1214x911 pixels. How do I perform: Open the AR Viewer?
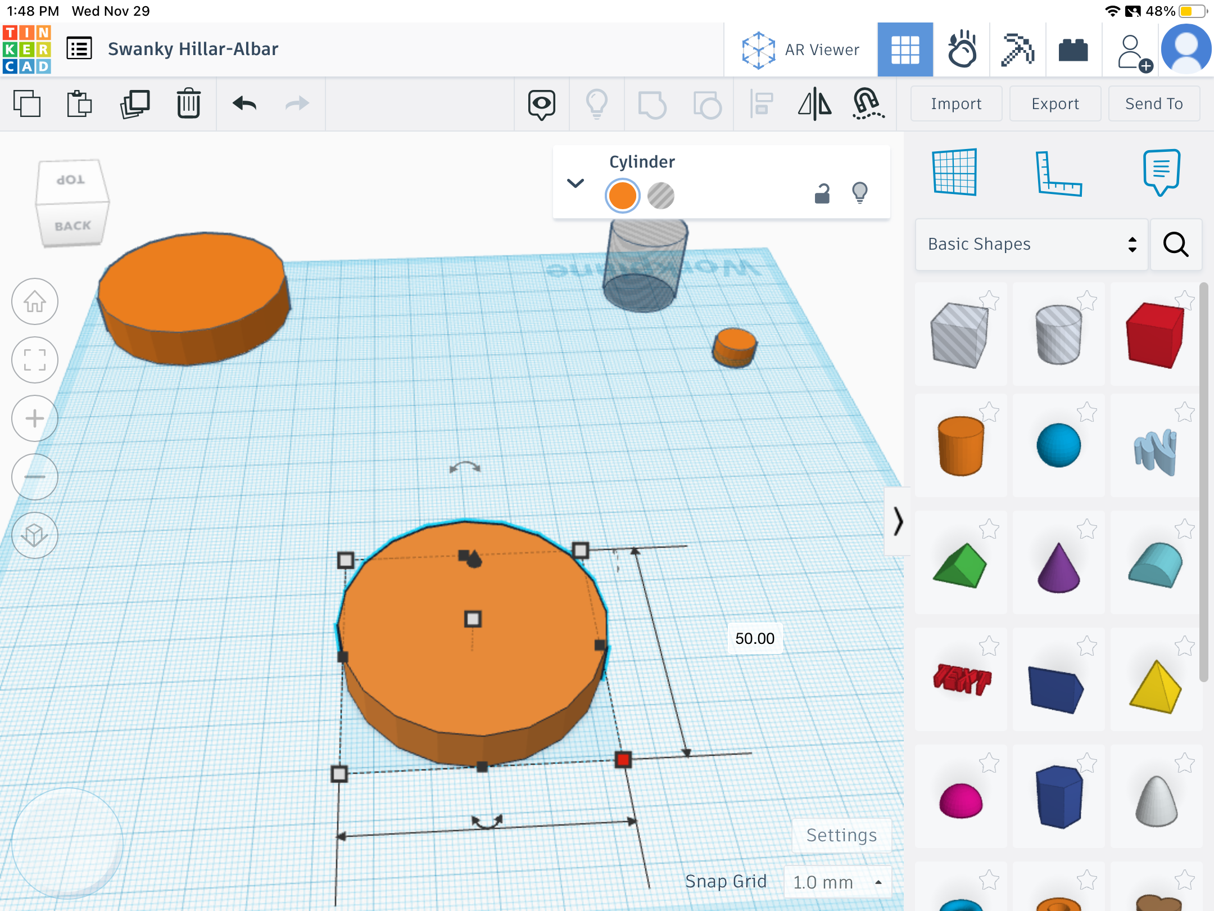[800, 49]
